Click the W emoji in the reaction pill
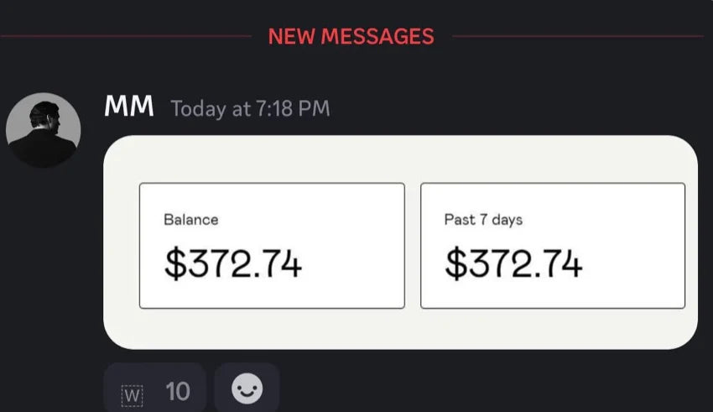 [133, 392]
